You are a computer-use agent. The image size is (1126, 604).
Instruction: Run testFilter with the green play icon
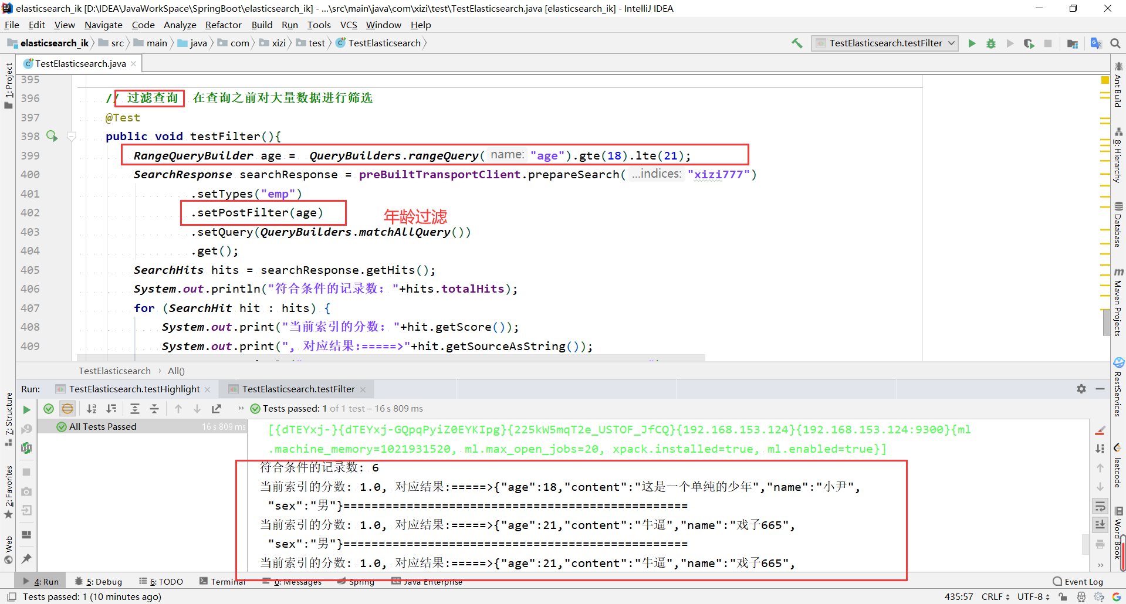point(972,43)
